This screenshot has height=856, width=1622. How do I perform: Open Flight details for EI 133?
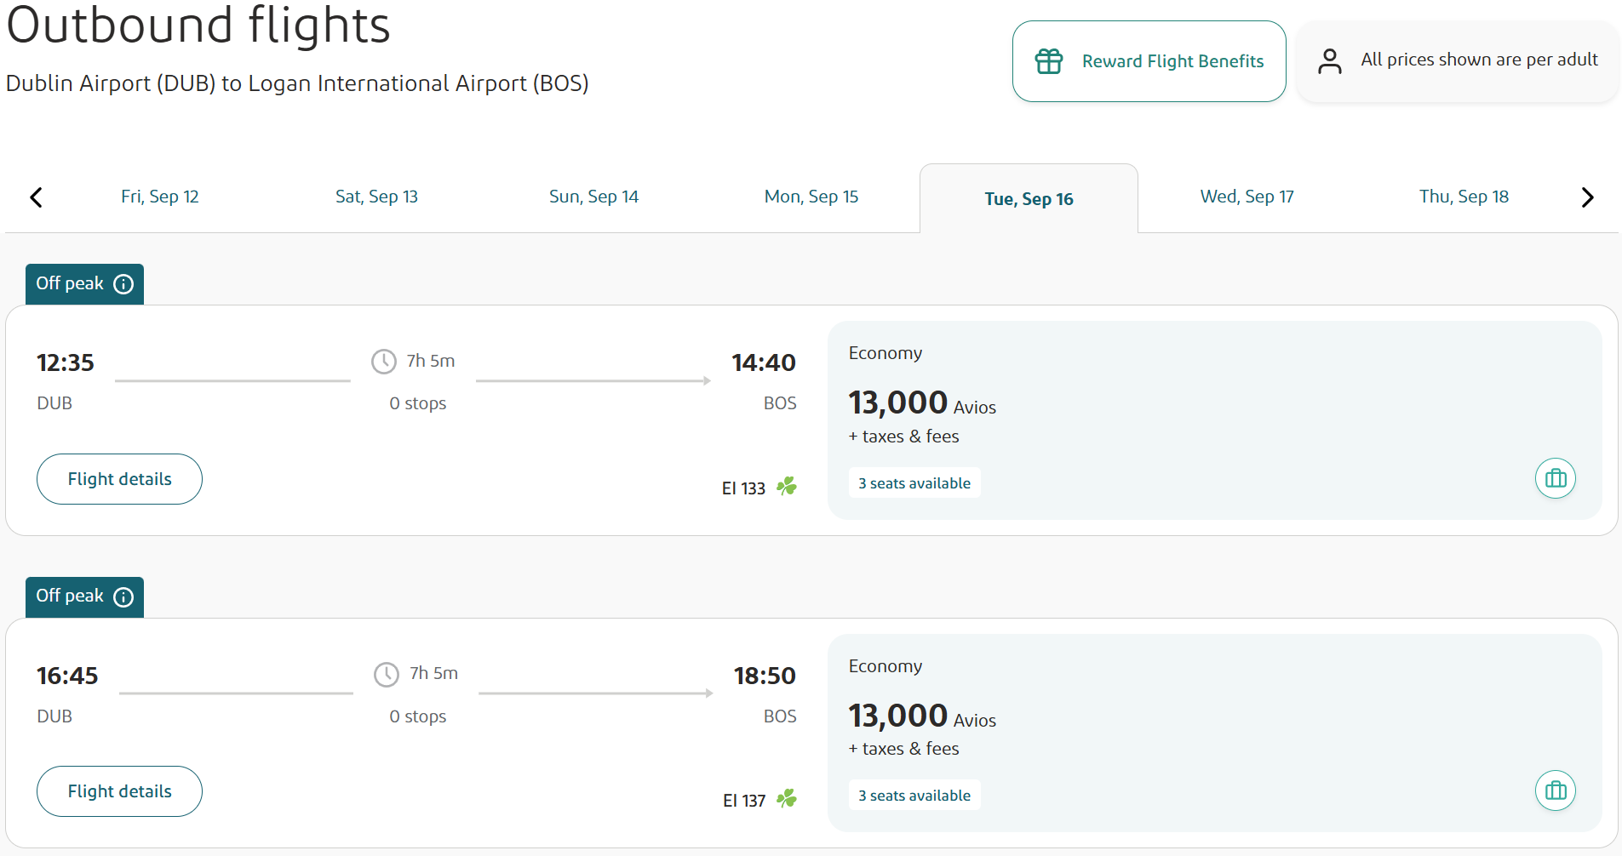[x=119, y=479]
